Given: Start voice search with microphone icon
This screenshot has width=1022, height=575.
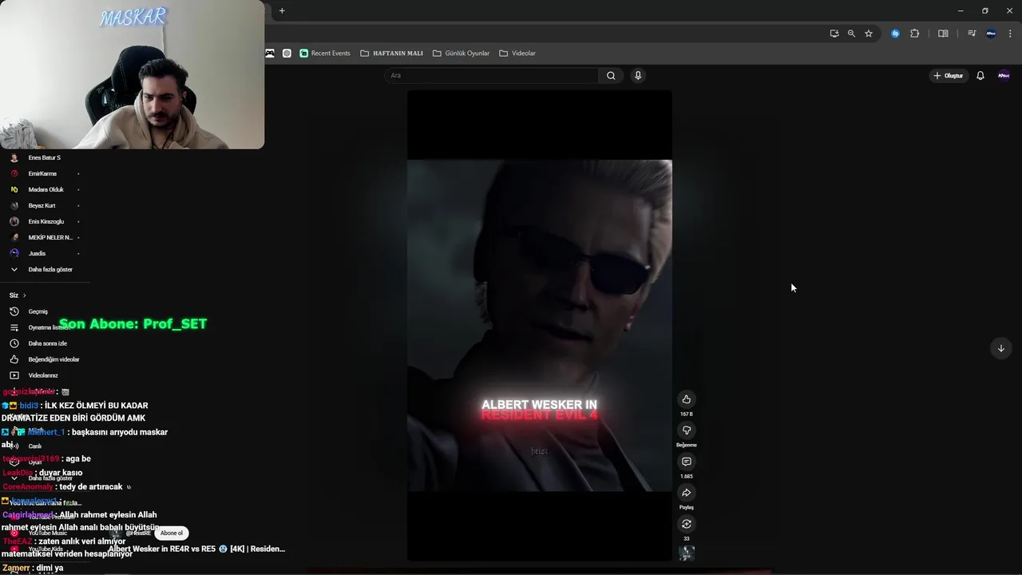Looking at the screenshot, I should click(x=637, y=76).
